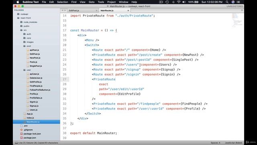
Task: Open Profile.js in sidebar
Action: [34, 94]
